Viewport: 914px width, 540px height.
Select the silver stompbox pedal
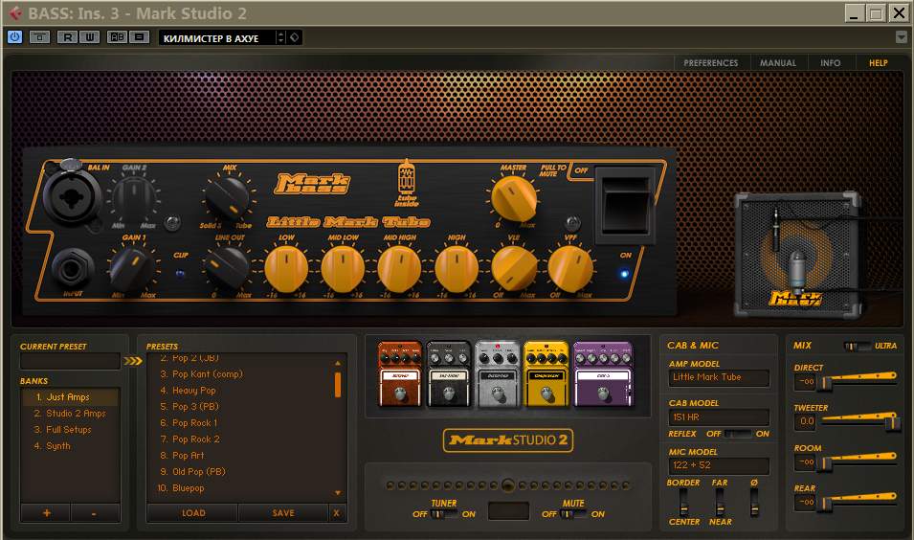click(498, 373)
